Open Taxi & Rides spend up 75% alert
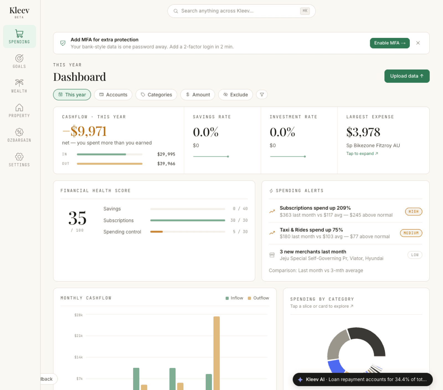The width and height of the screenshot is (443, 390). (346, 233)
